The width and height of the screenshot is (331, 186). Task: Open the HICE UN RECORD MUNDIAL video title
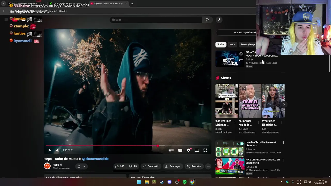tap(262, 161)
